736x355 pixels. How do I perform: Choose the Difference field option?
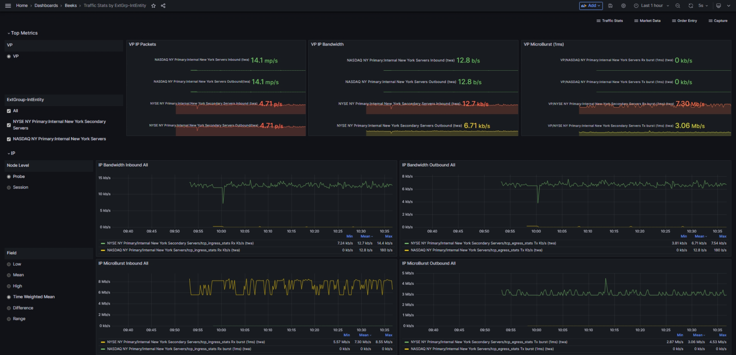9,308
